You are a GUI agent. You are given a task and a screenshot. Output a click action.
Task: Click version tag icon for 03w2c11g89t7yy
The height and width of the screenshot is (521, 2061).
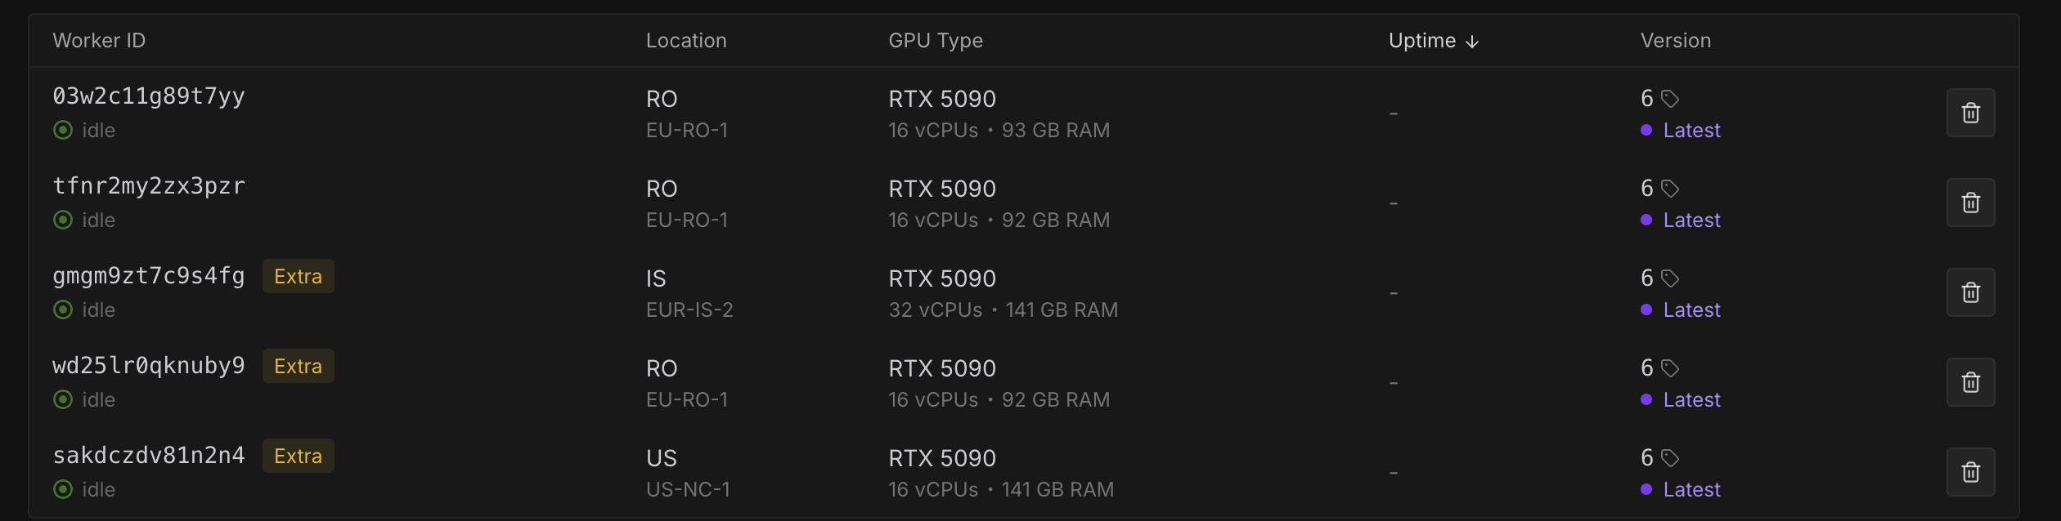point(1670,99)
